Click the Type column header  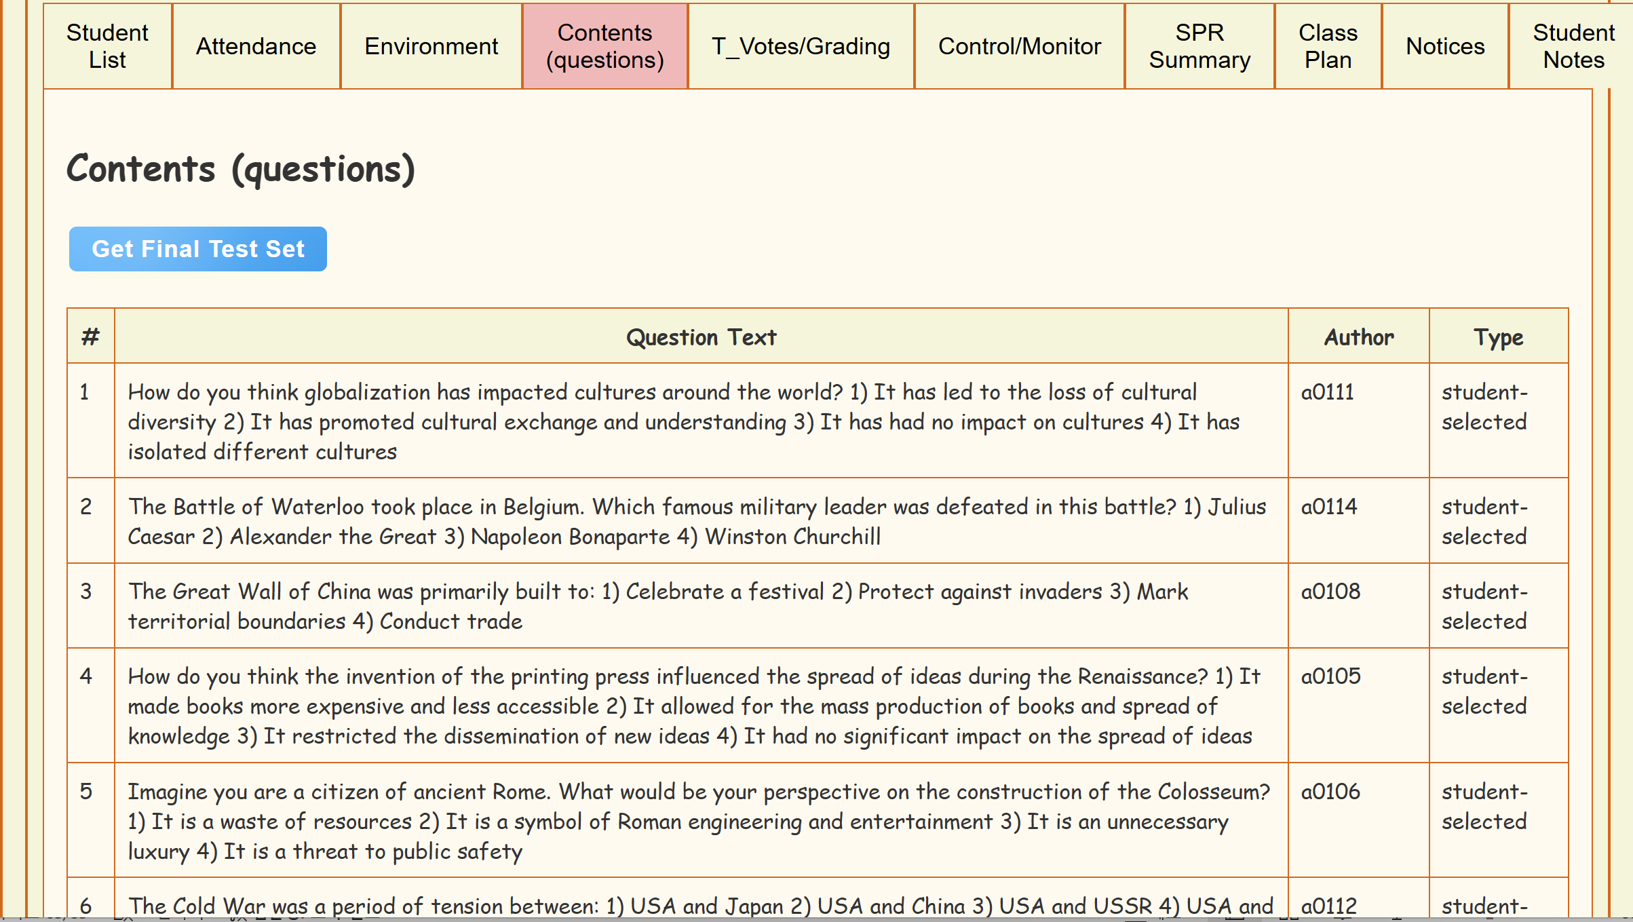click(x=1498, y=337)
